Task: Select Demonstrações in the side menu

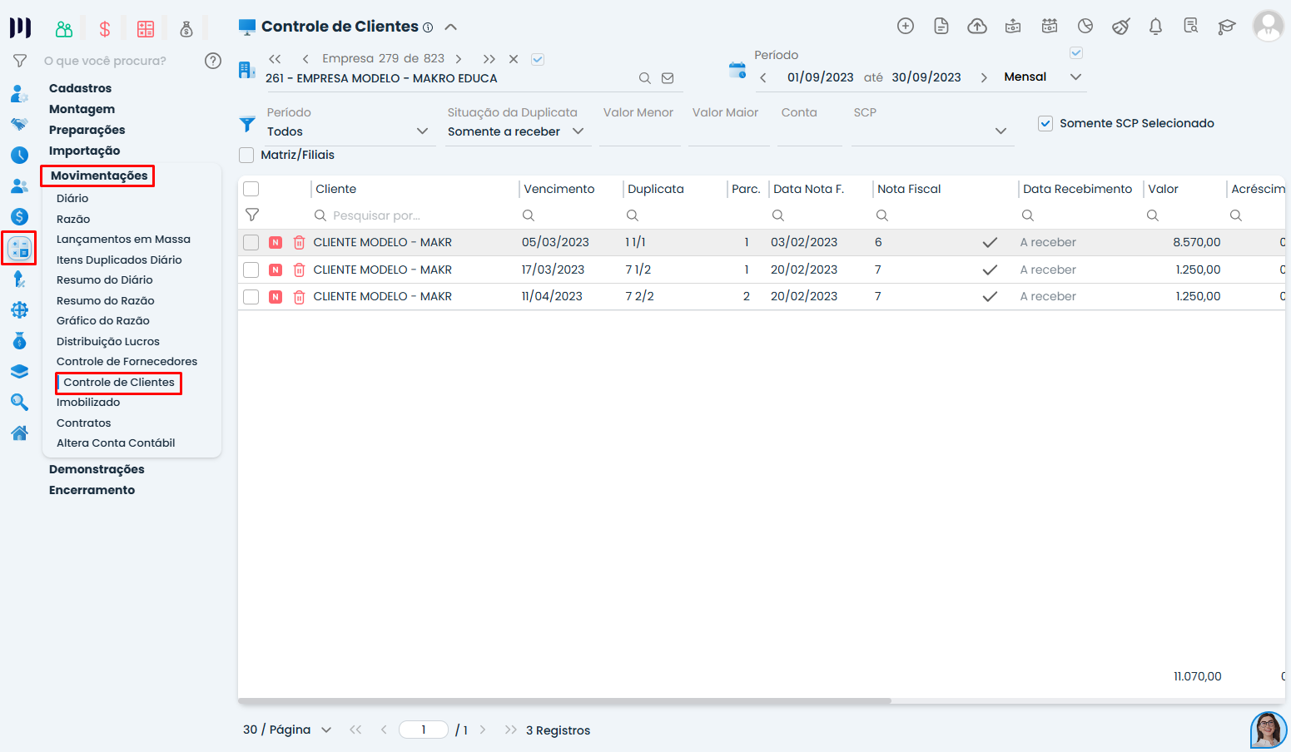Action: pos(97,469)
